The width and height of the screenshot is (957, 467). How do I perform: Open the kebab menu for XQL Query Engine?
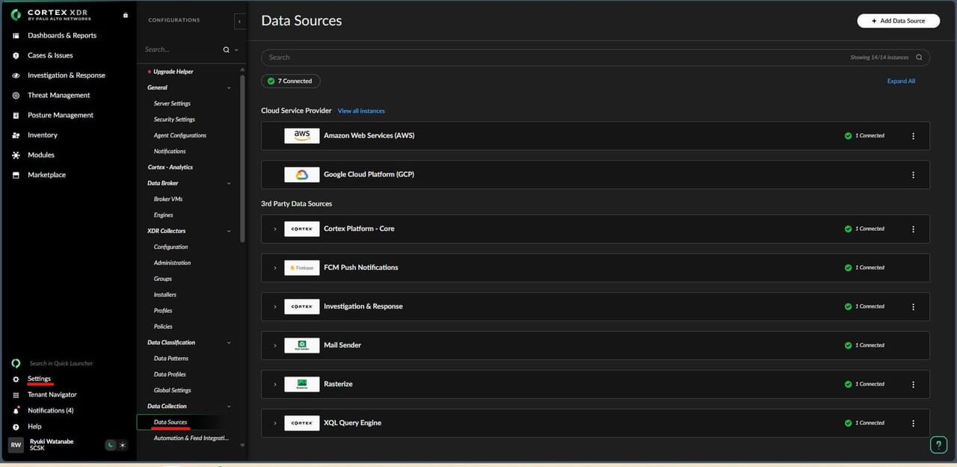point(913,423)
